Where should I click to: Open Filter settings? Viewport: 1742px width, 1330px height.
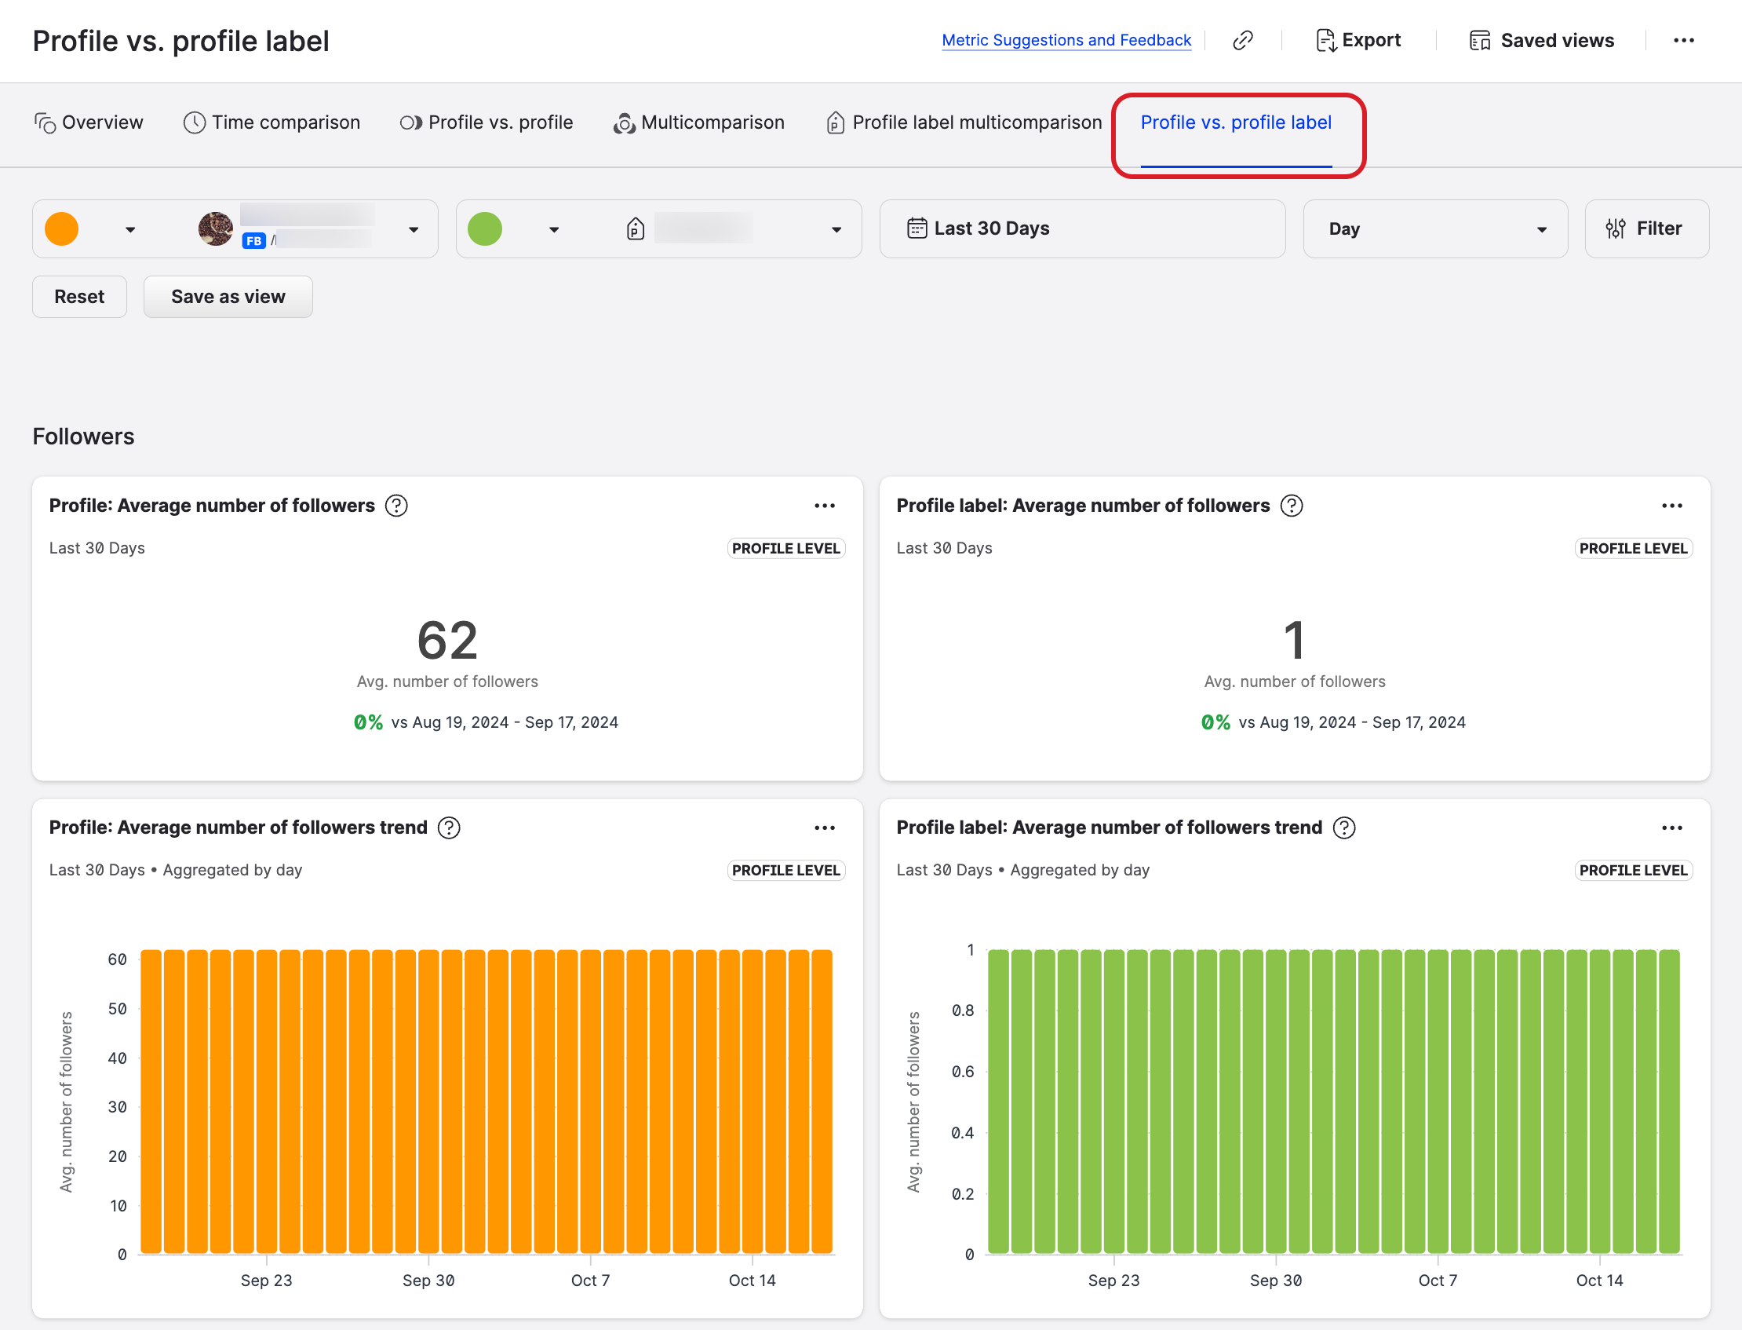click(x=1646, y=228)
